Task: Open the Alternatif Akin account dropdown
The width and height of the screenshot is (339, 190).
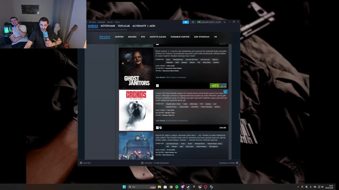Action: [209, 22]
